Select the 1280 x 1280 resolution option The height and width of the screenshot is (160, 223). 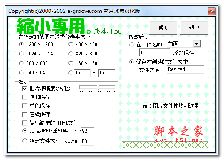pos(21,44)
